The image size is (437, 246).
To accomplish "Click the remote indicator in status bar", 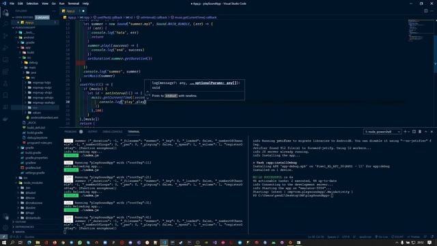I will (4, 237).
